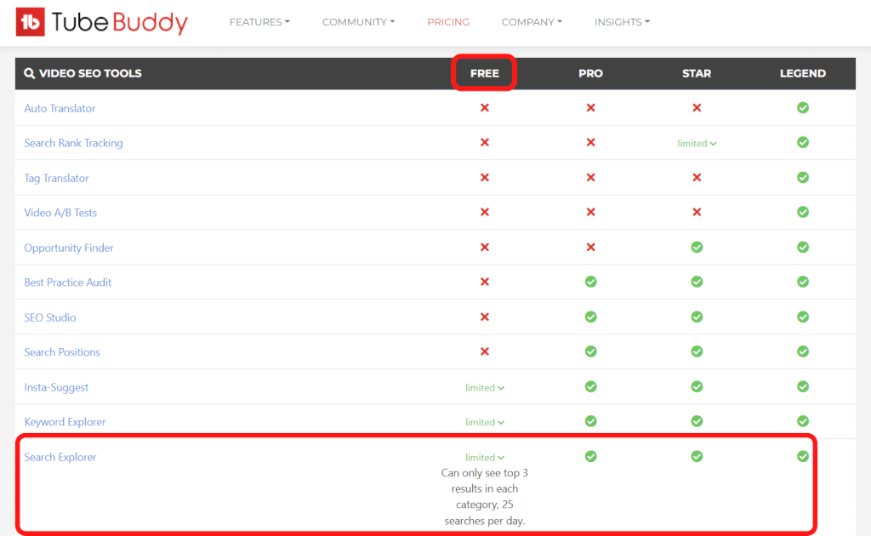871x536 pixels.
Task: Click the Search Positions PRO checkmark
Action: [x=590, y=351]
